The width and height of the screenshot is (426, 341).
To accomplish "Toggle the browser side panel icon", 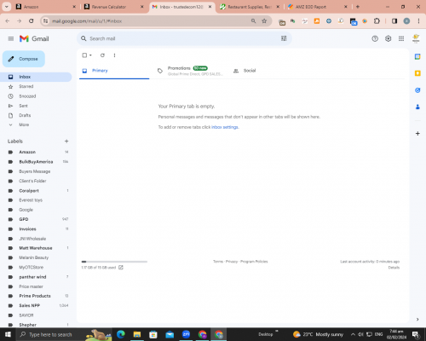I will 394,21.
